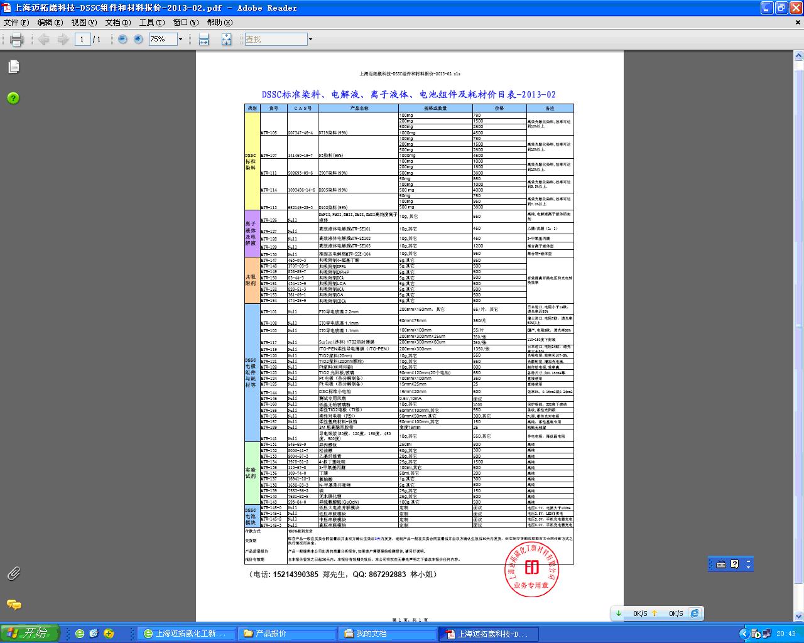Screen dimensions: 804x643
Task: Click the orange 共吸附剂 category cell
Action: (252, 280)
